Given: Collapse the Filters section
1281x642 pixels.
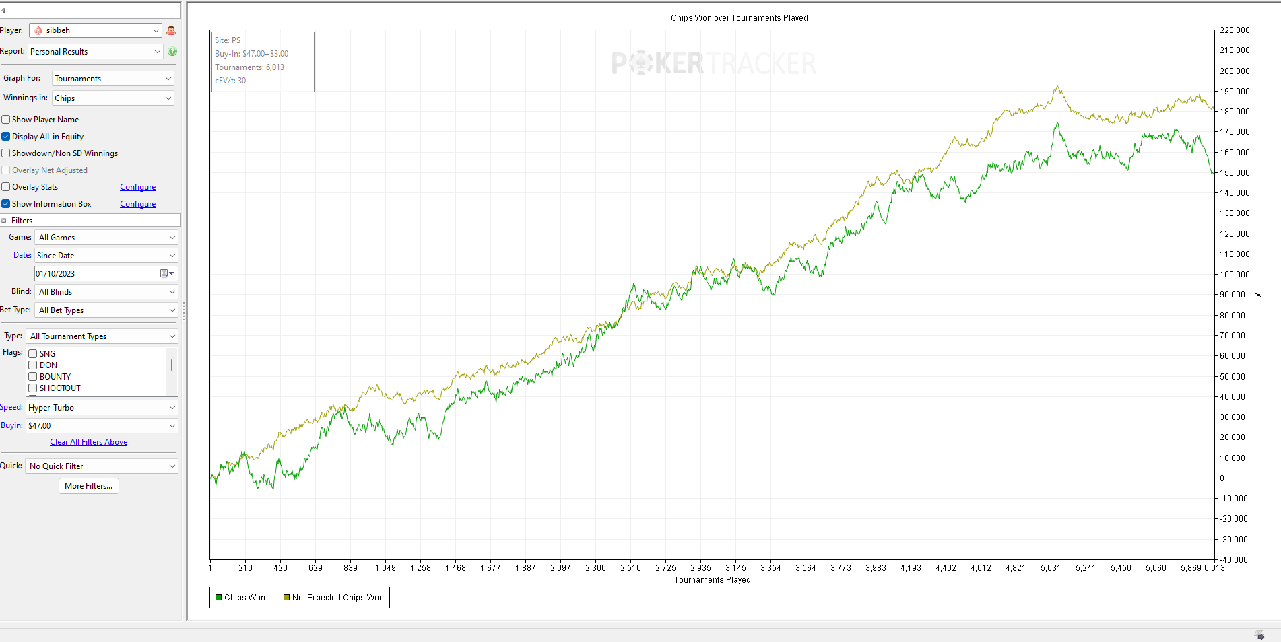Looking at the screenshot, I should point(4,221).
